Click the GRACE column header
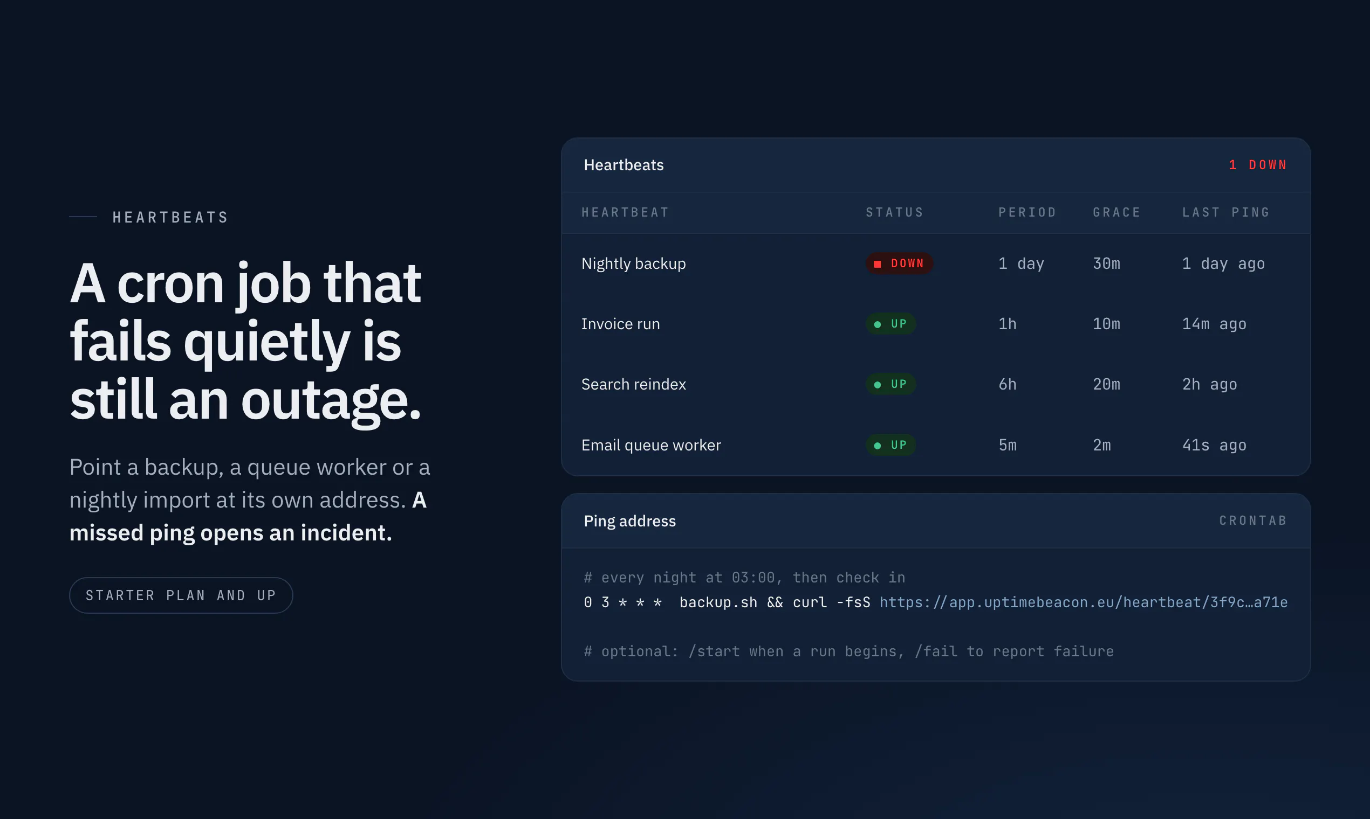 pos(1116,212)
